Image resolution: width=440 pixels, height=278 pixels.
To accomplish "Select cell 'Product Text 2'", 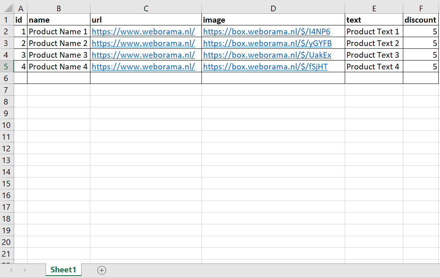I will coord(374,43).
